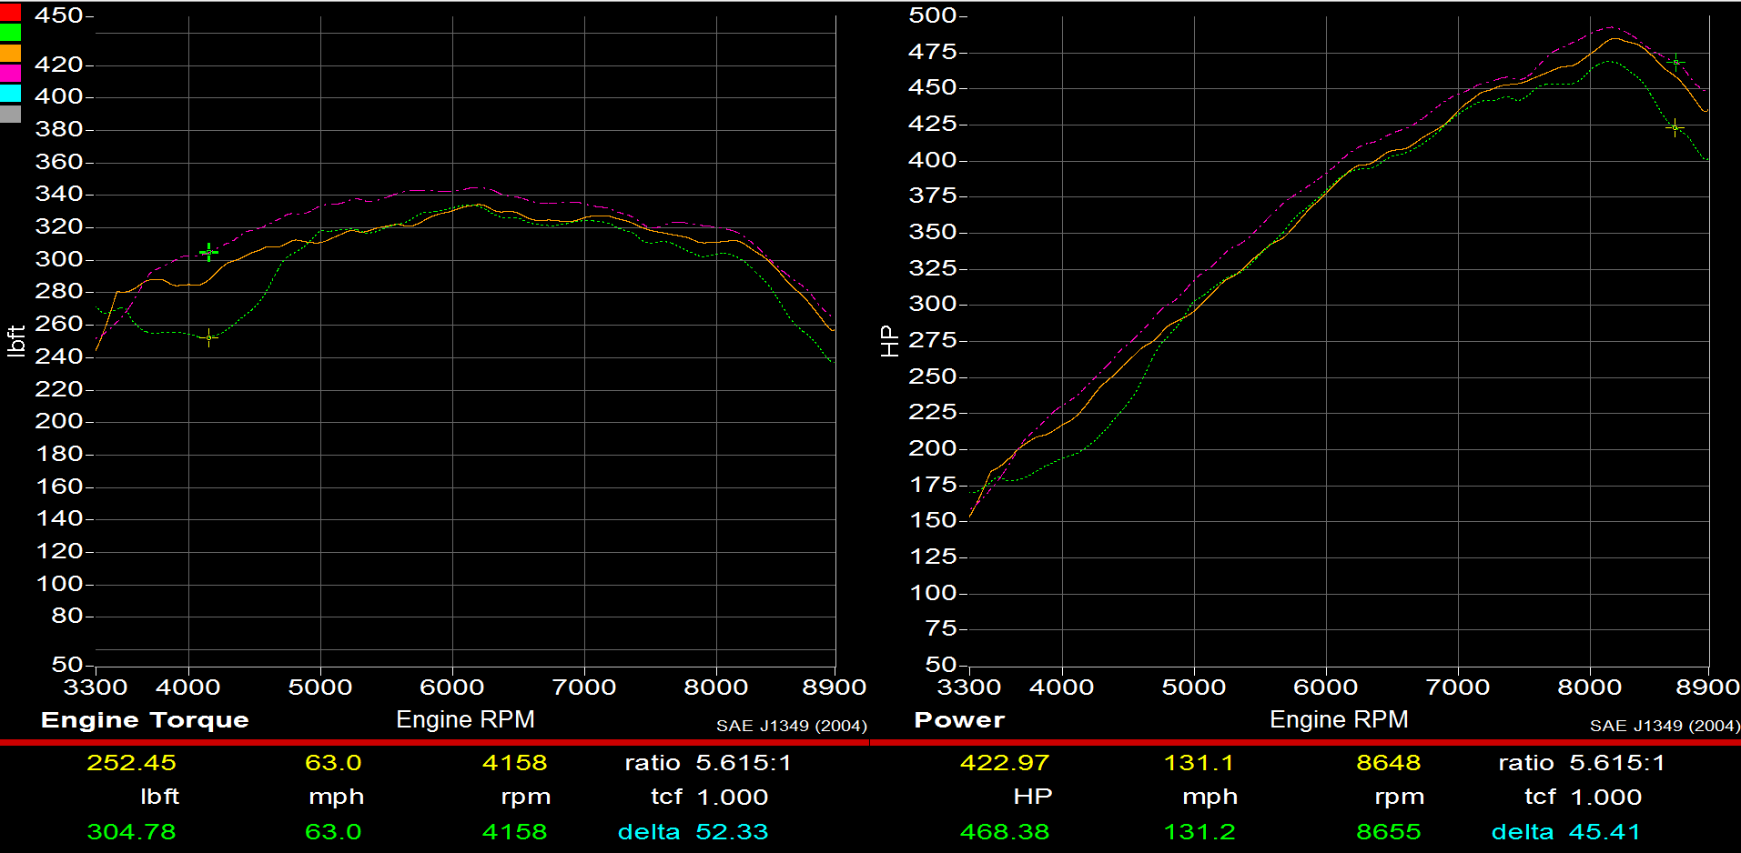The height and width of the screenshot is (853, 1741).
Task: Select the Engine Torque graph title
Action: coord(144,719)
